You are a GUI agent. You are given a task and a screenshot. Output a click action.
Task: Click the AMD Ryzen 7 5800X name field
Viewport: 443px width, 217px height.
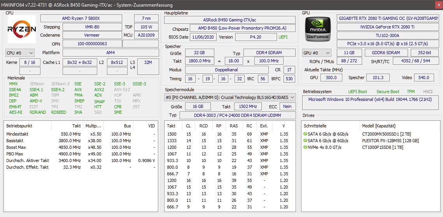(81, 18)
